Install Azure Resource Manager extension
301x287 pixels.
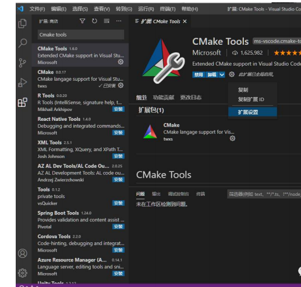pyautogui.click(x=118, y=274)
